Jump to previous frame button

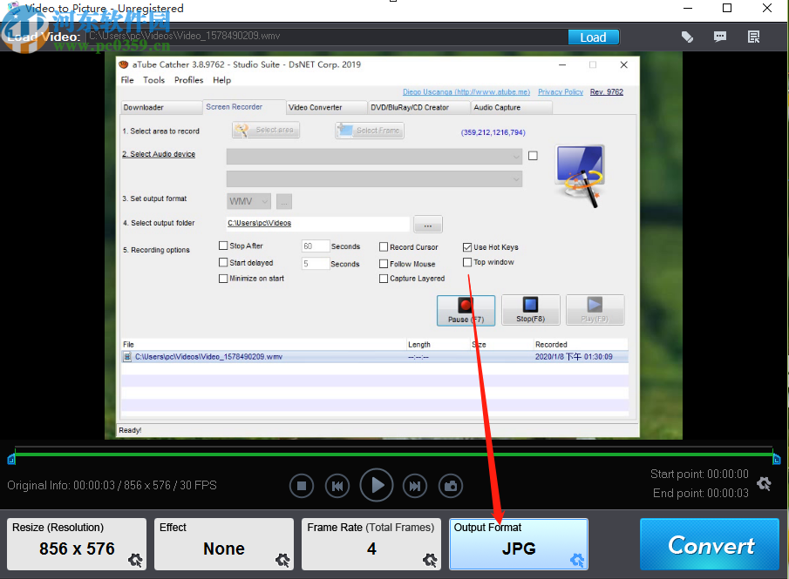[337, 486]
